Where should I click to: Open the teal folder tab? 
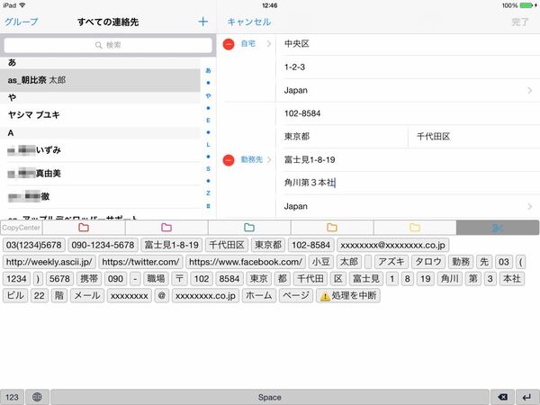[249, 228]
